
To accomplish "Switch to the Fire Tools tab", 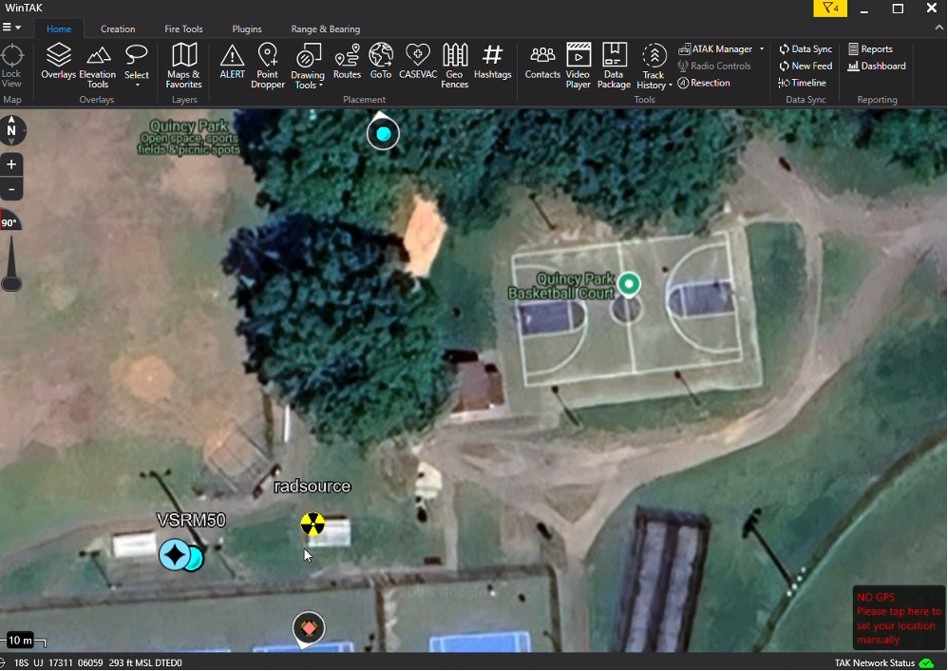I will point(183,29).
